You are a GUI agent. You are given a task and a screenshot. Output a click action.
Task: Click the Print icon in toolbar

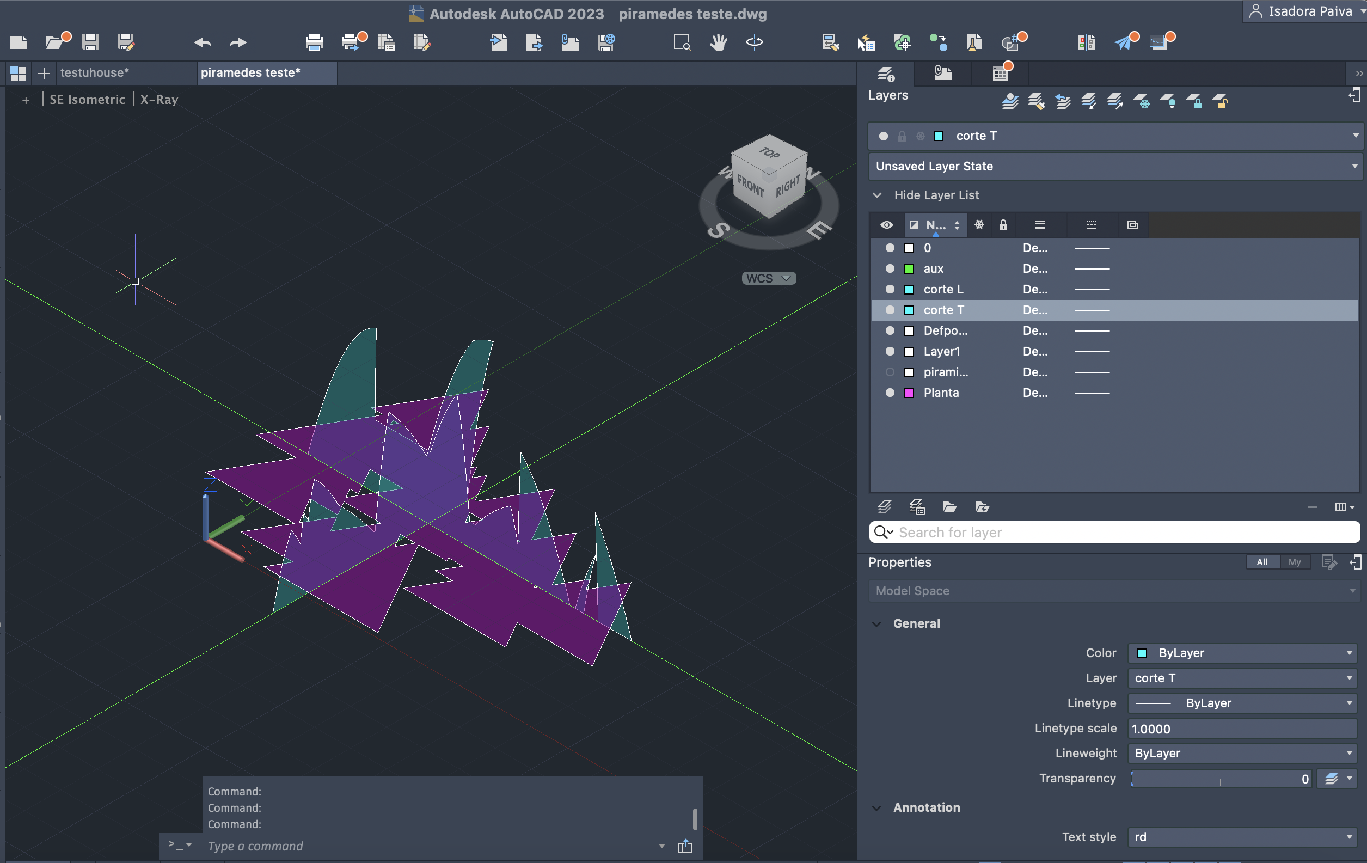[314, 42]
